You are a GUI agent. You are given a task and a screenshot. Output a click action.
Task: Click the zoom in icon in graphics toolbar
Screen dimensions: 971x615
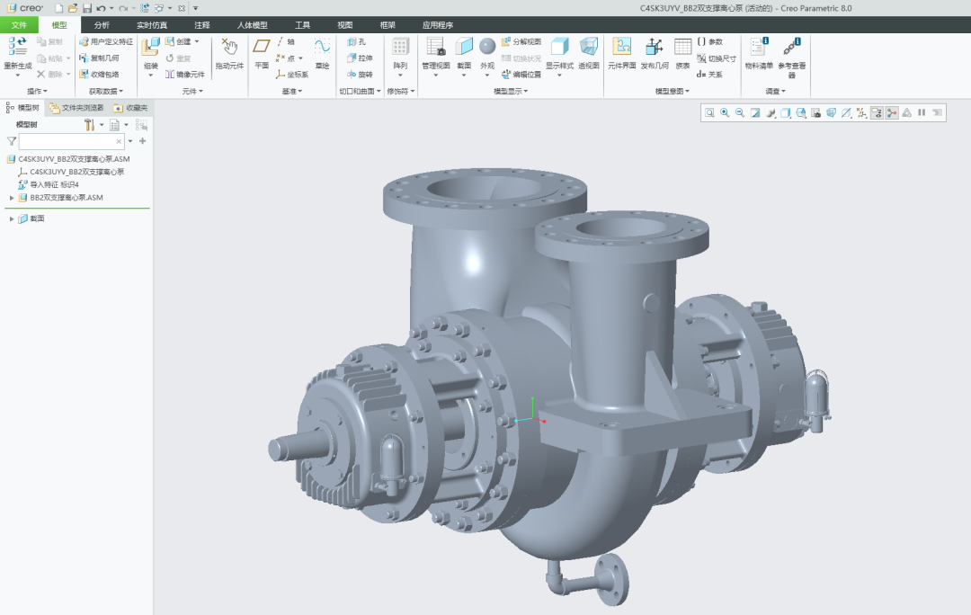coord(725,112)
